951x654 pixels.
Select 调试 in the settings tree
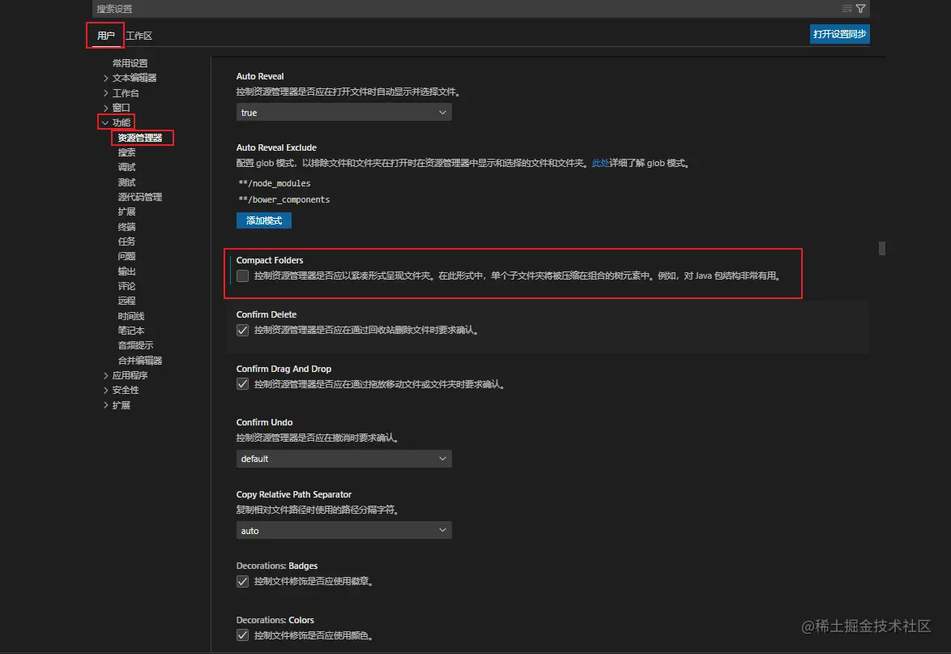tap(126, 167)
